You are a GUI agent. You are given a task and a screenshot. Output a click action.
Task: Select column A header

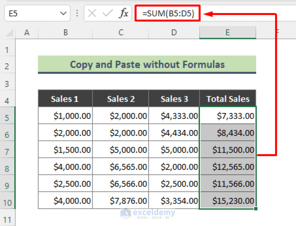pos(27,32)
